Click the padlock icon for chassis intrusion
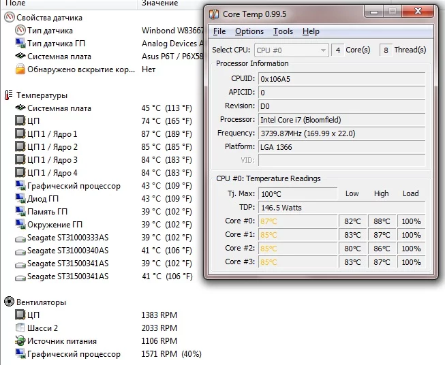The height and width of the screenshot is (365, 445). 20,69
